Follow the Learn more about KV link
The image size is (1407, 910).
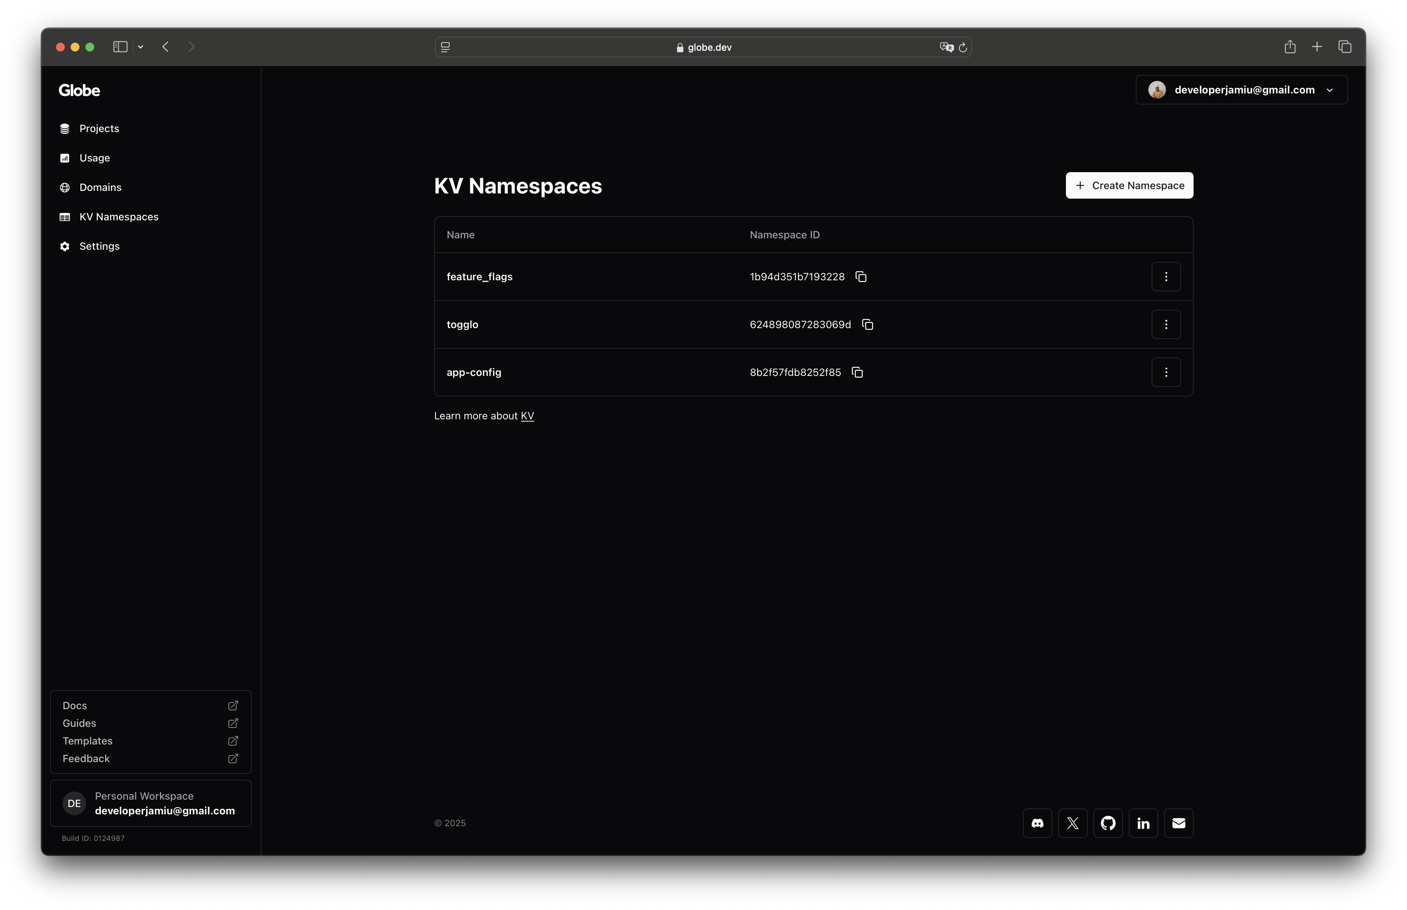tap(528, 415)
